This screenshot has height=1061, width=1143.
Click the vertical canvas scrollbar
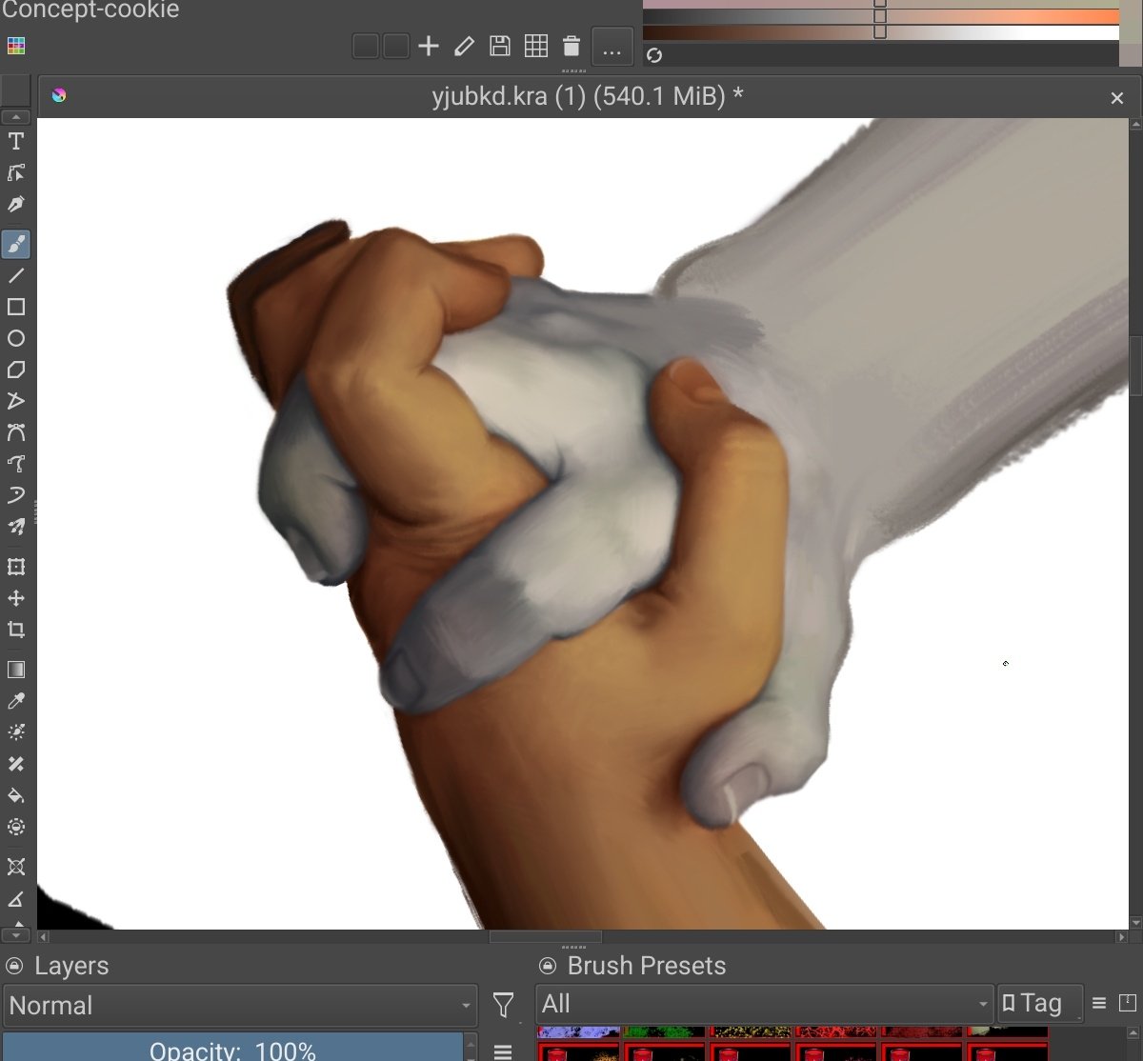1134,366
